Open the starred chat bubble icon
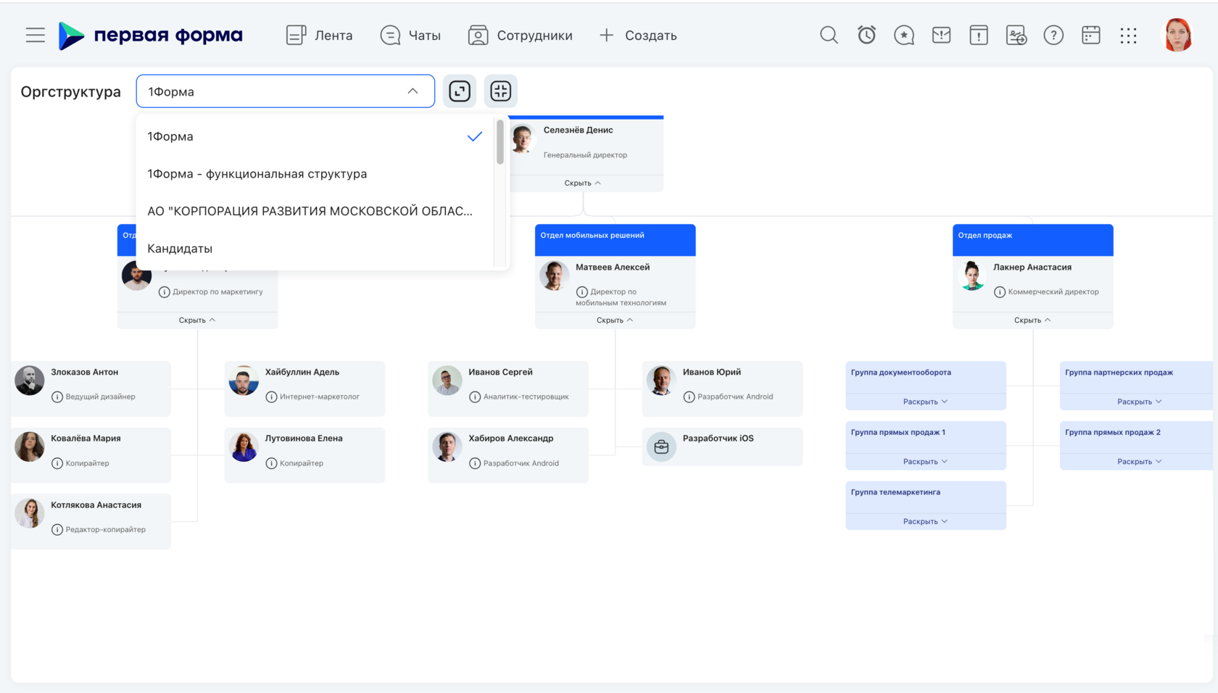 coord(904,35)
